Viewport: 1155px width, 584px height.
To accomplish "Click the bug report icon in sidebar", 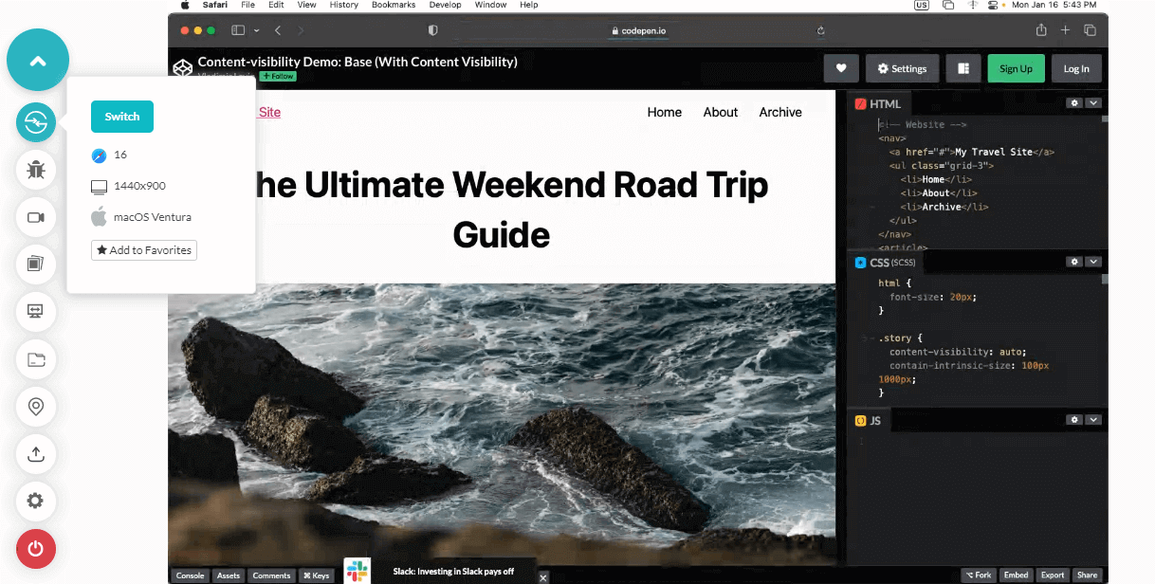I will (36, 170).
